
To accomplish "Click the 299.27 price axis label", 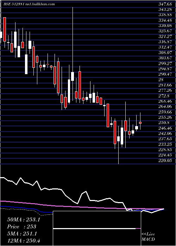I will [x=165, y=63].
